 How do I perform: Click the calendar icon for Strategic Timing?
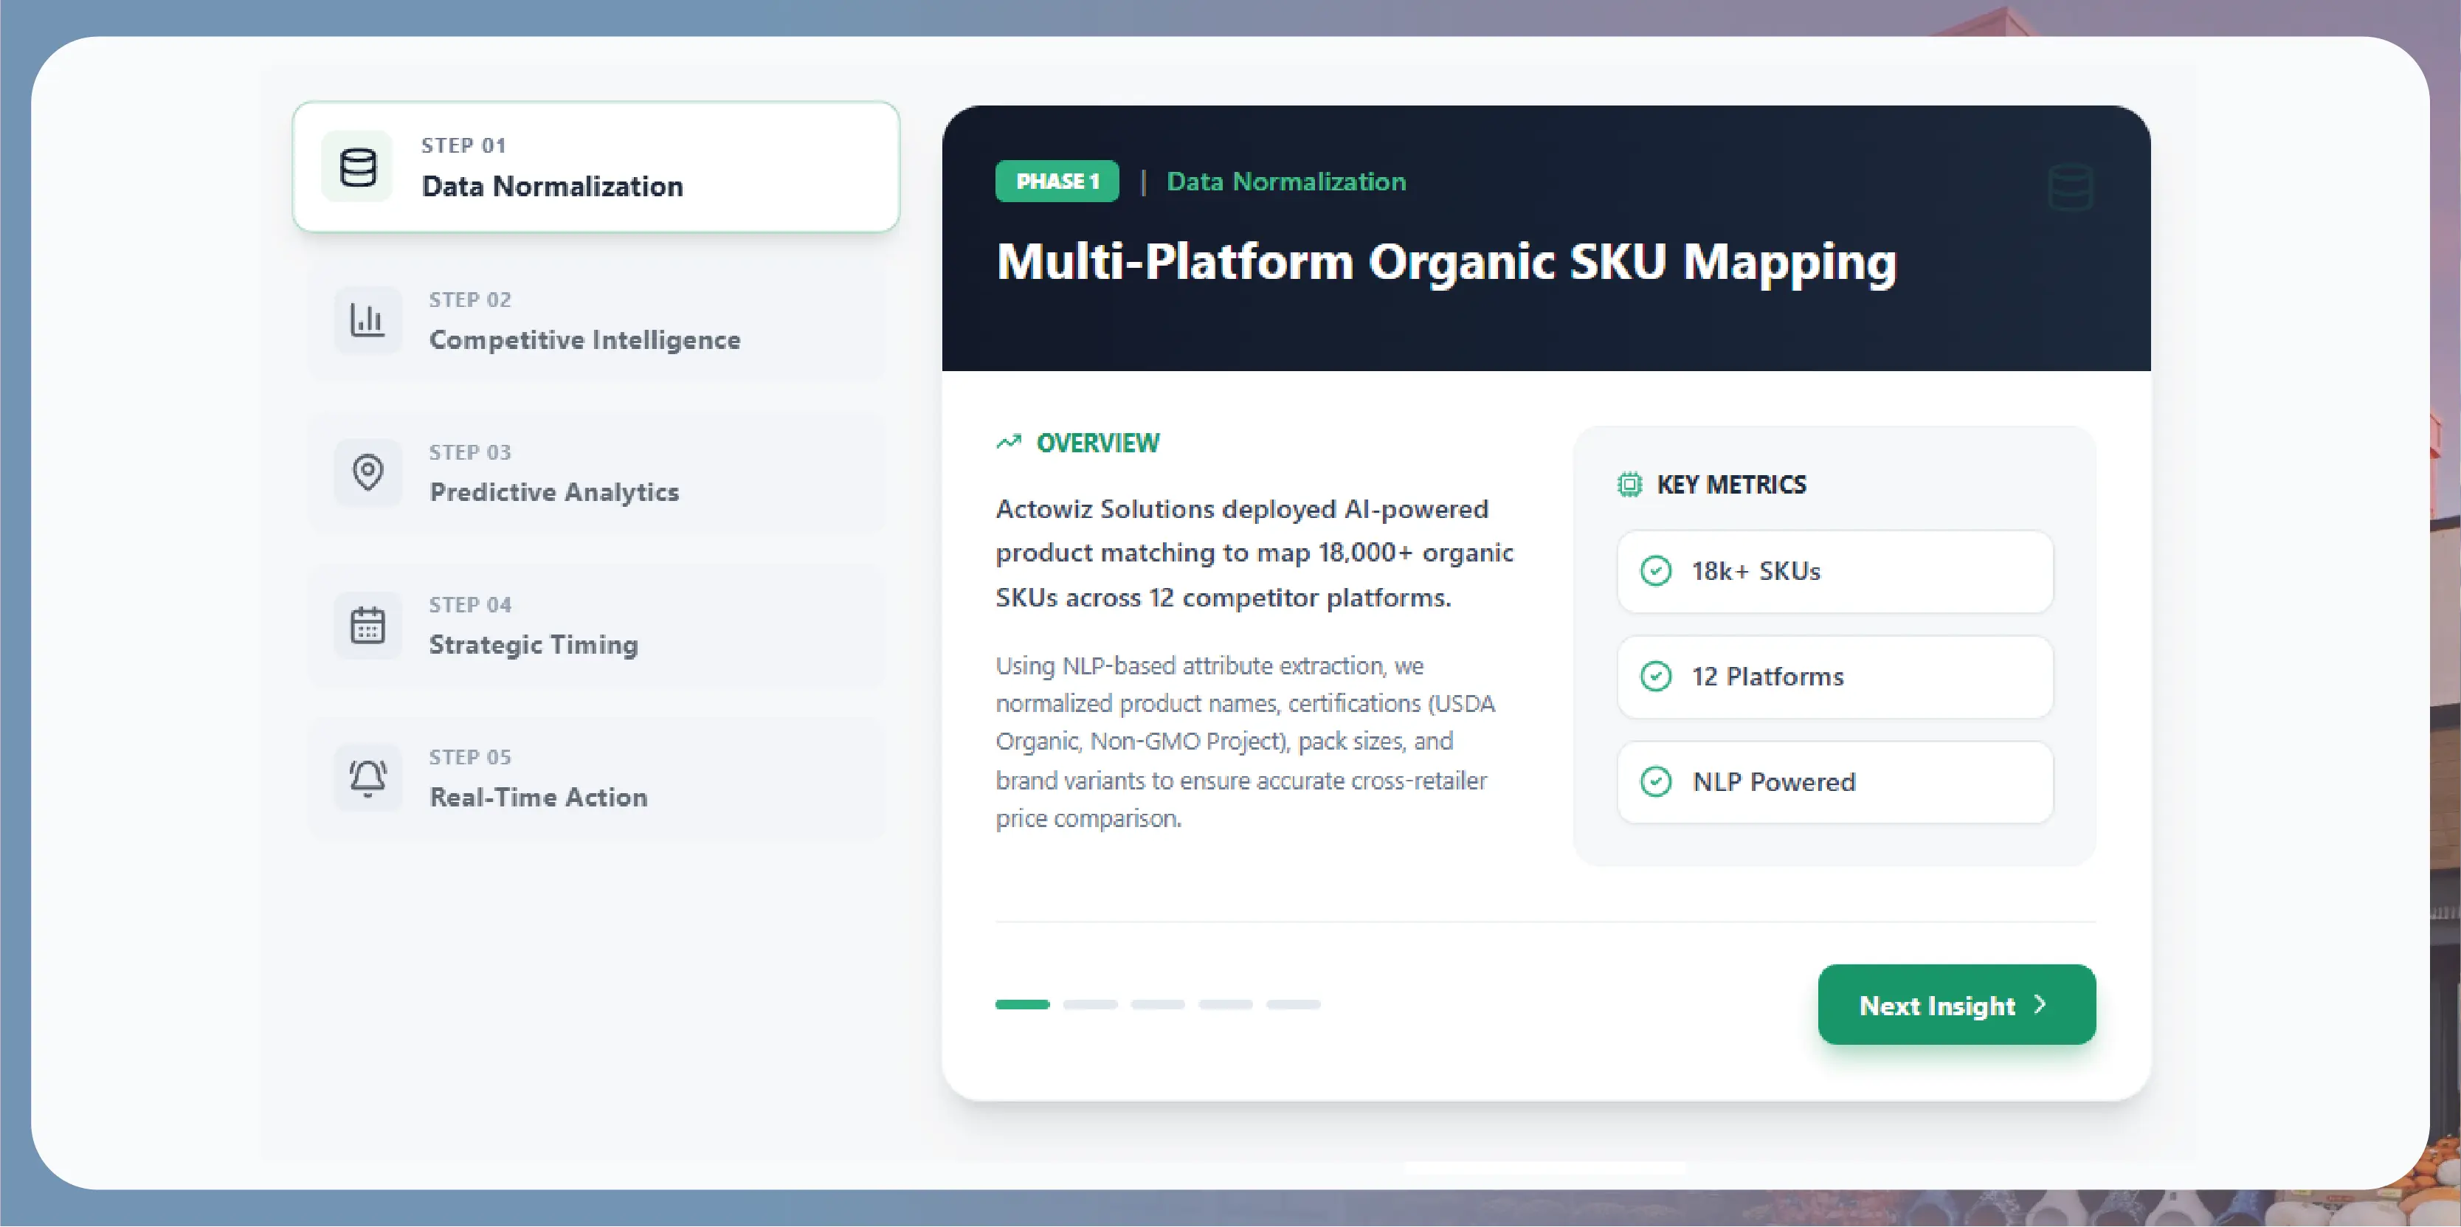point(367,626)
